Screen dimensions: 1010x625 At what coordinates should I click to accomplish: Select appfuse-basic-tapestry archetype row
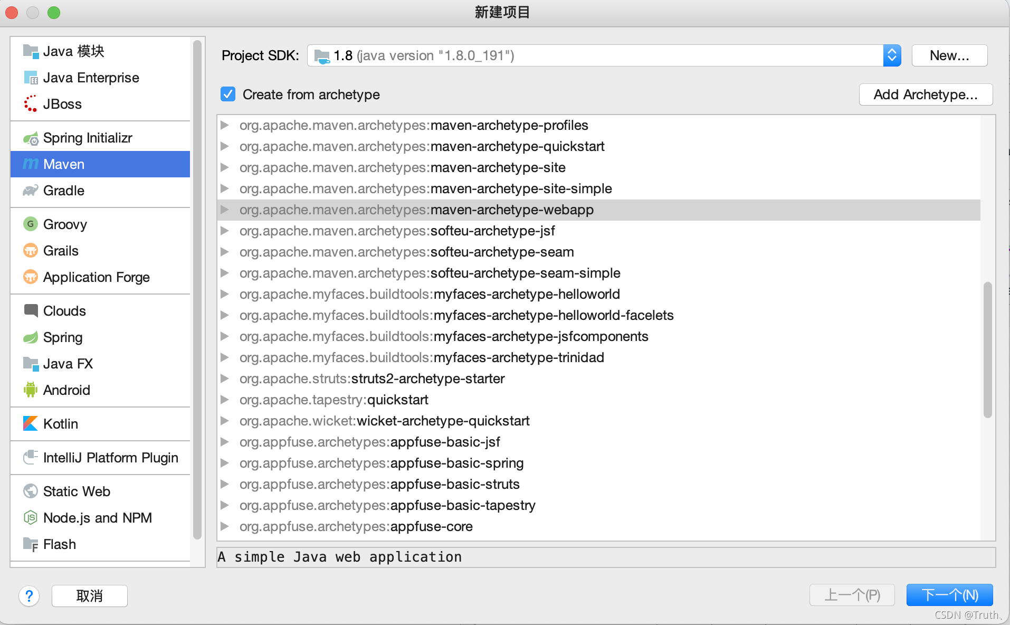coord(598,505)
